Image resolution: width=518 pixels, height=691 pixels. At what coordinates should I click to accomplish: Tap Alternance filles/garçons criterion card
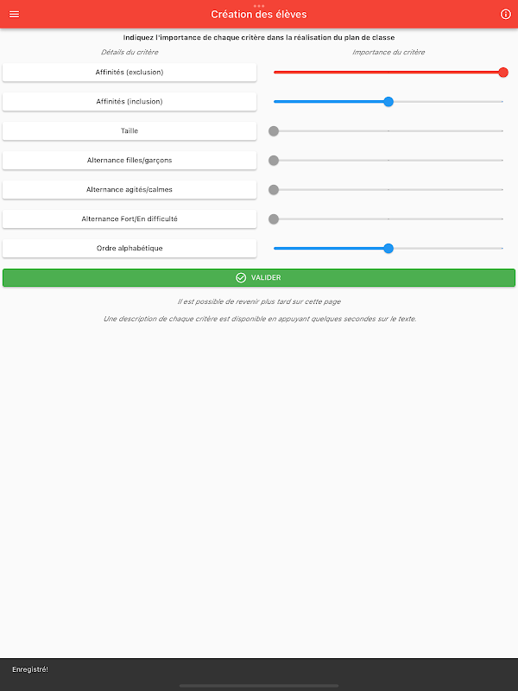pos(129,161)
